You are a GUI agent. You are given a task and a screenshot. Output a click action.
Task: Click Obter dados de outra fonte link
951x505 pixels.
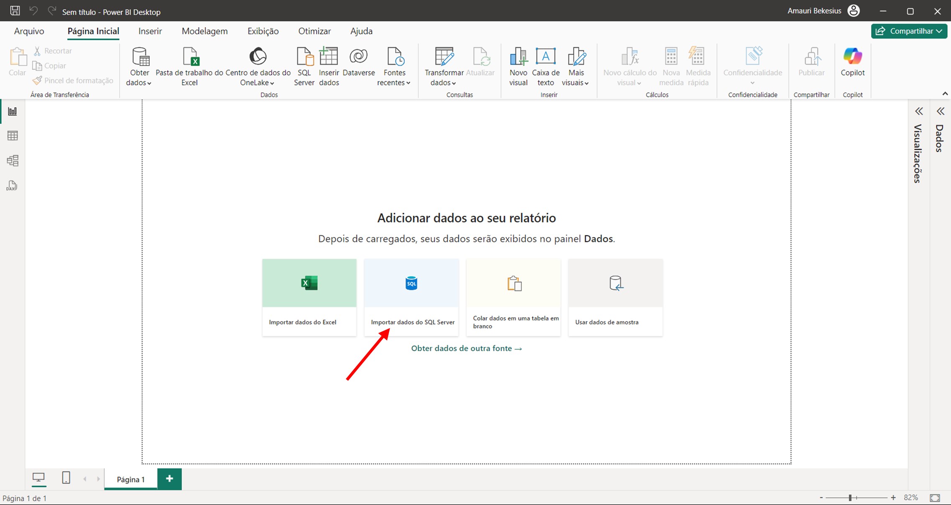[x=466, y=348]
